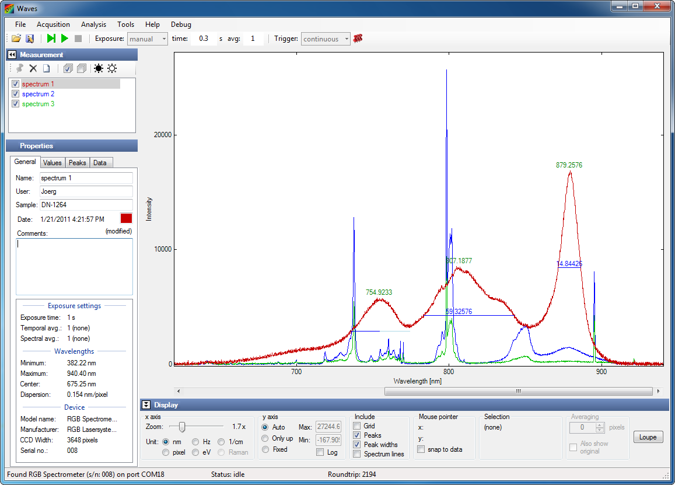
Task: Click the outlined light sun icon
Action: coord(111,68)
